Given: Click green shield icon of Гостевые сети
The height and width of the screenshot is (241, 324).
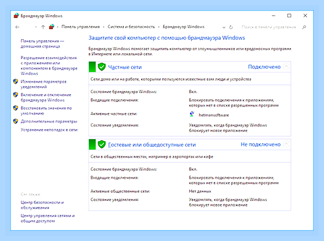Looking at the screenshot, I should [x=101, y=144].
